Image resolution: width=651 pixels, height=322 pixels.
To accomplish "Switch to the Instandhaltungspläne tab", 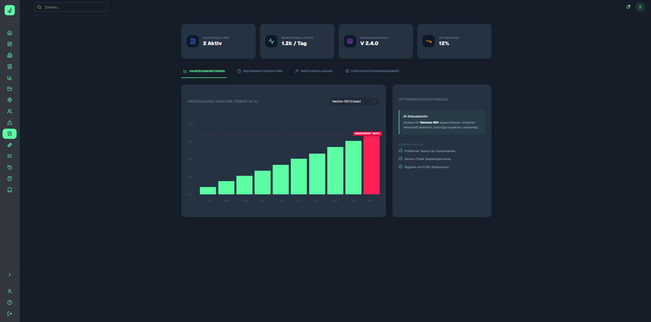I will [x=260, y=71].
